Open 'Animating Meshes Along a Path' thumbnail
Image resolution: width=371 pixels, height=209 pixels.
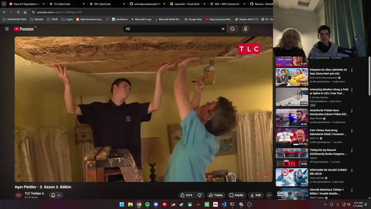pyautogui.click(x=292, y=97)
